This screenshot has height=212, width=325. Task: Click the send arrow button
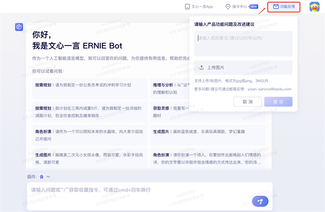point(260,201)
